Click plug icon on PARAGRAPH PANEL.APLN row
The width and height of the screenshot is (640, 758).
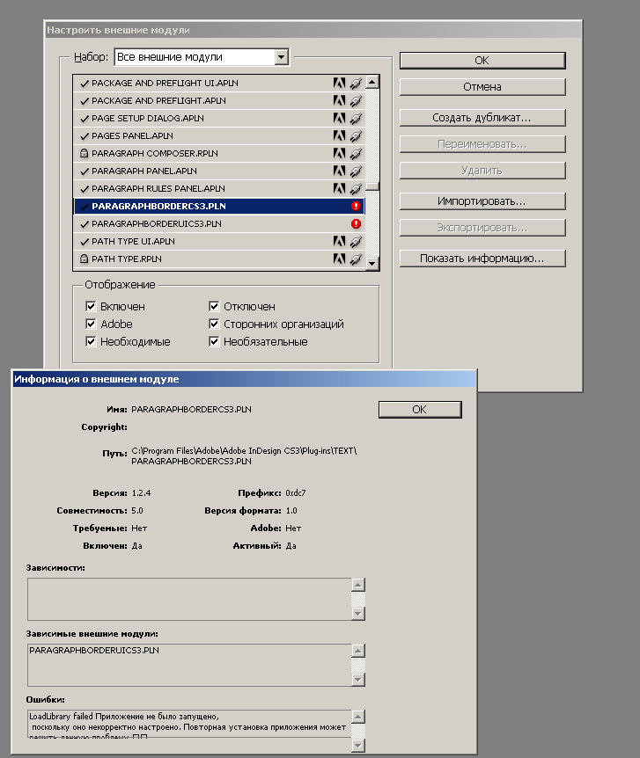coord(356,171)
